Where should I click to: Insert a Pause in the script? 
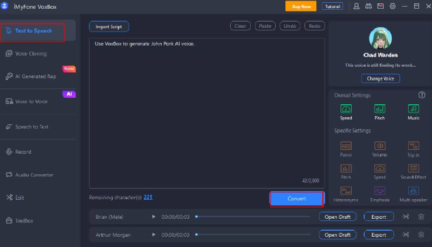coord(346,149)
